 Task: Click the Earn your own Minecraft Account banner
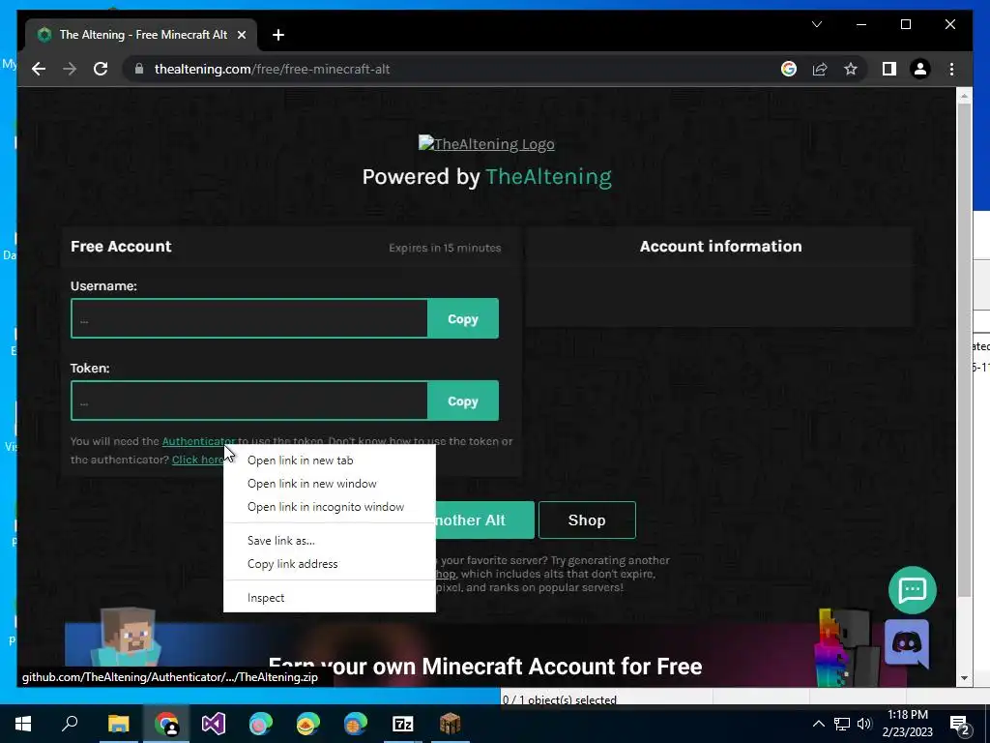point(485,655)
